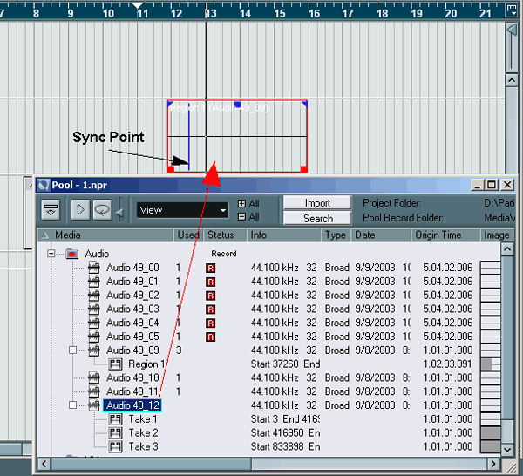Image resolution: width=523 pixels, height=476 pixels.
Task: Click waveform thumbnail for Take 3
Action: pyautogui.click(x=490, y=446)
